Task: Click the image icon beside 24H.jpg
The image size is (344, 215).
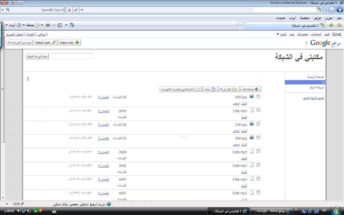Action: (x=252, y=124)
